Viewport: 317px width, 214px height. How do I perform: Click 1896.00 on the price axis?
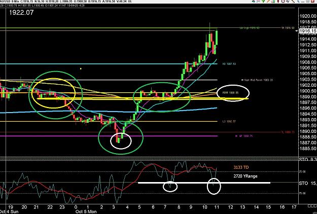308,108
